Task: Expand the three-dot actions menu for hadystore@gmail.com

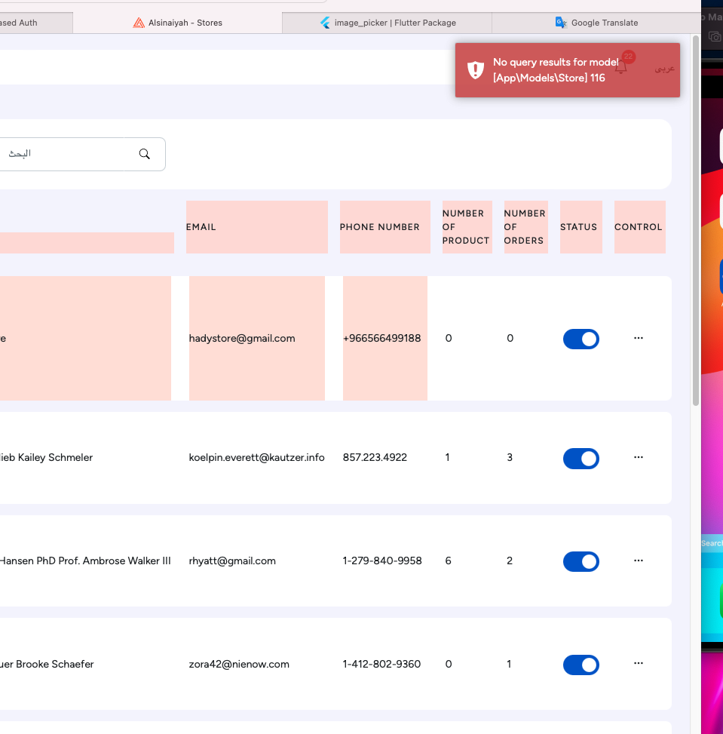Action: tap(639, 338)
